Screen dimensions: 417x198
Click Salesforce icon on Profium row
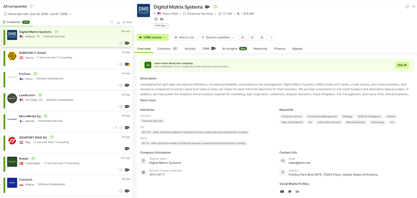(x=127, y=85)
